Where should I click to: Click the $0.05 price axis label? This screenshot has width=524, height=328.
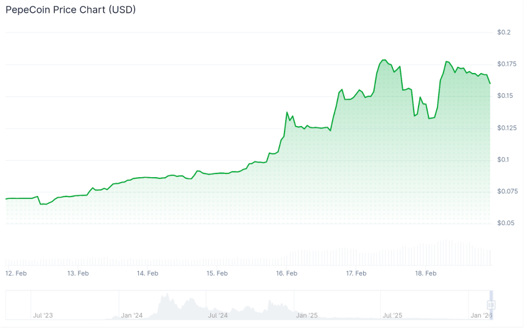tap(505, 223)
